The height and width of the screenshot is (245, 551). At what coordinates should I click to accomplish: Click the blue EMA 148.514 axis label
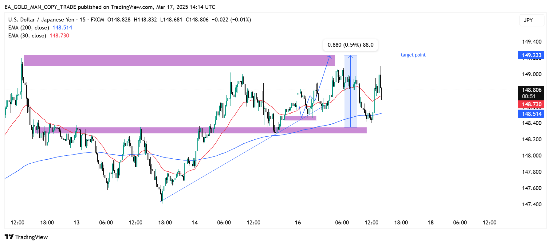[531, 114]
